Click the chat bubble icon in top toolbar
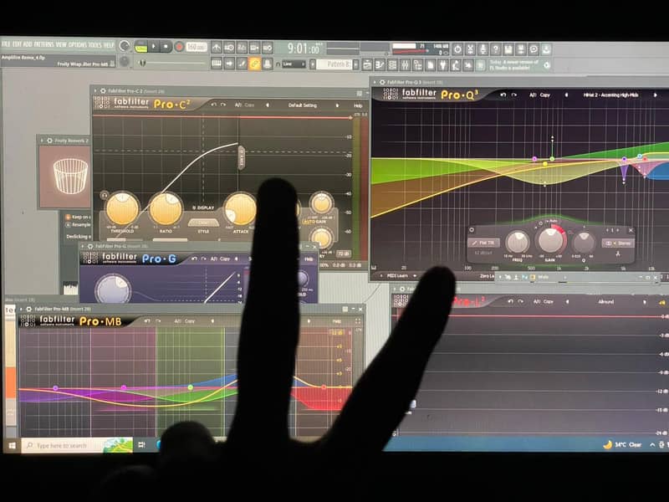 [534, 49]
